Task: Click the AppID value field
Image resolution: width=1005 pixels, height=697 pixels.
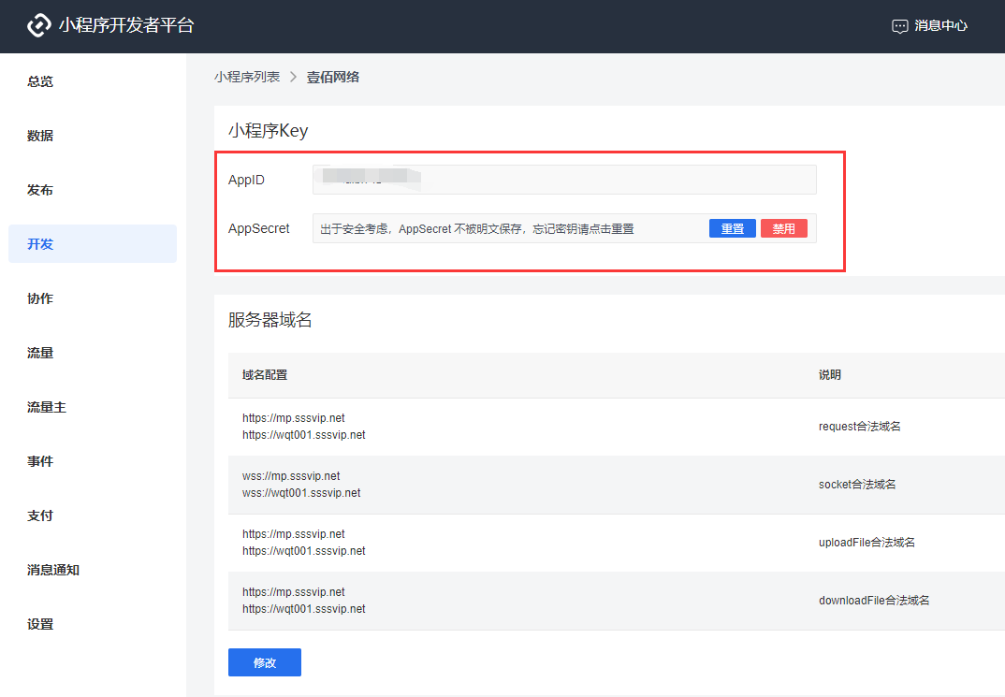Action: 563,180
